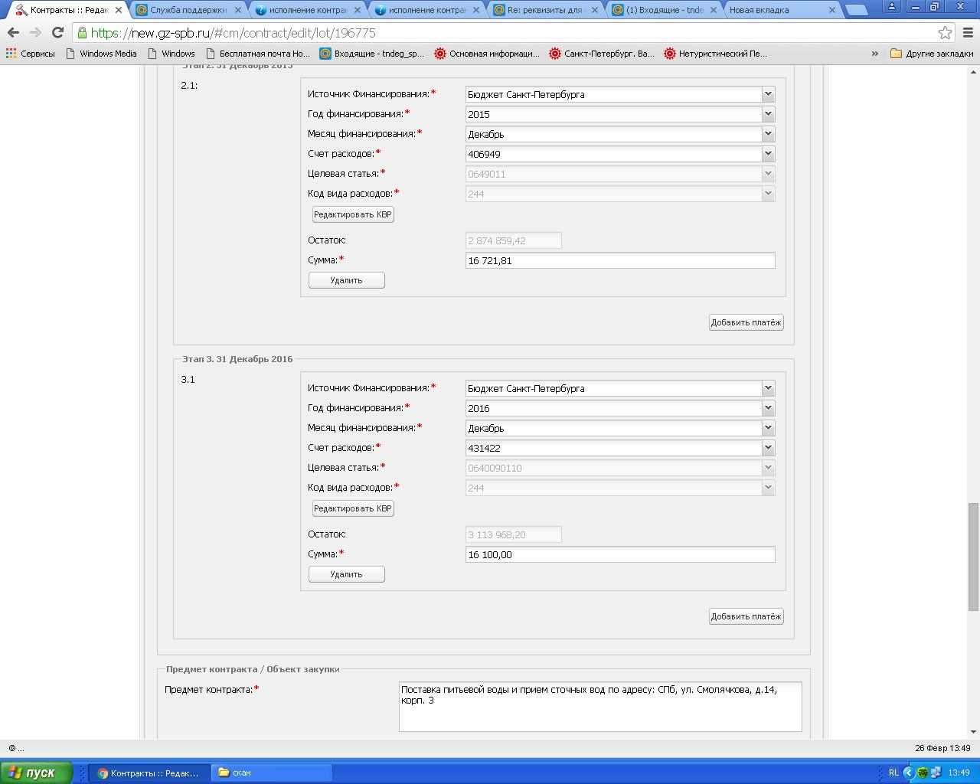Screen dimensions: 980x784
Task: Click the Остаток value 3 113 968,20
Action: pos(513,534)
